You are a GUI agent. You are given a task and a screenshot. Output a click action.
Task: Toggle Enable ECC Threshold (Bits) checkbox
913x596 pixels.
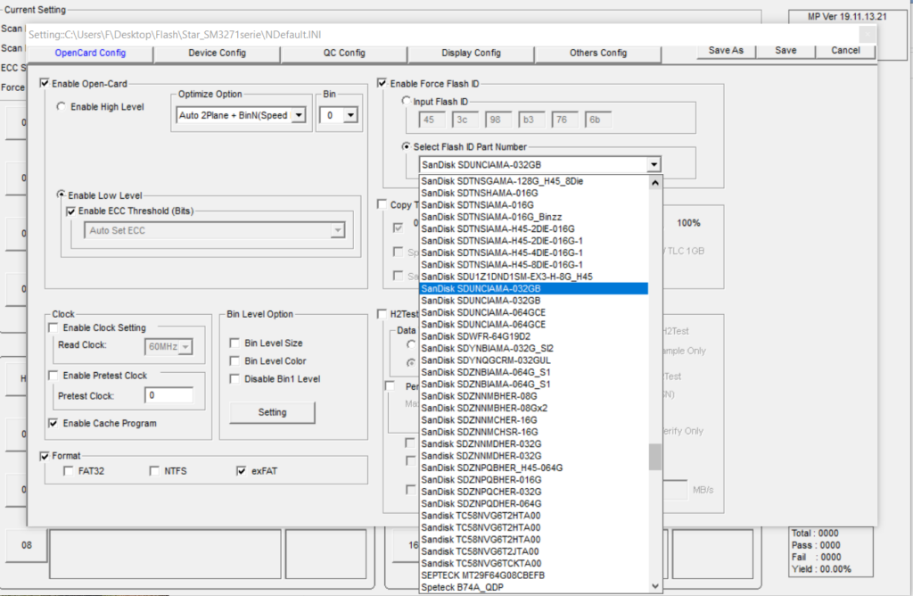coord(71,211)
